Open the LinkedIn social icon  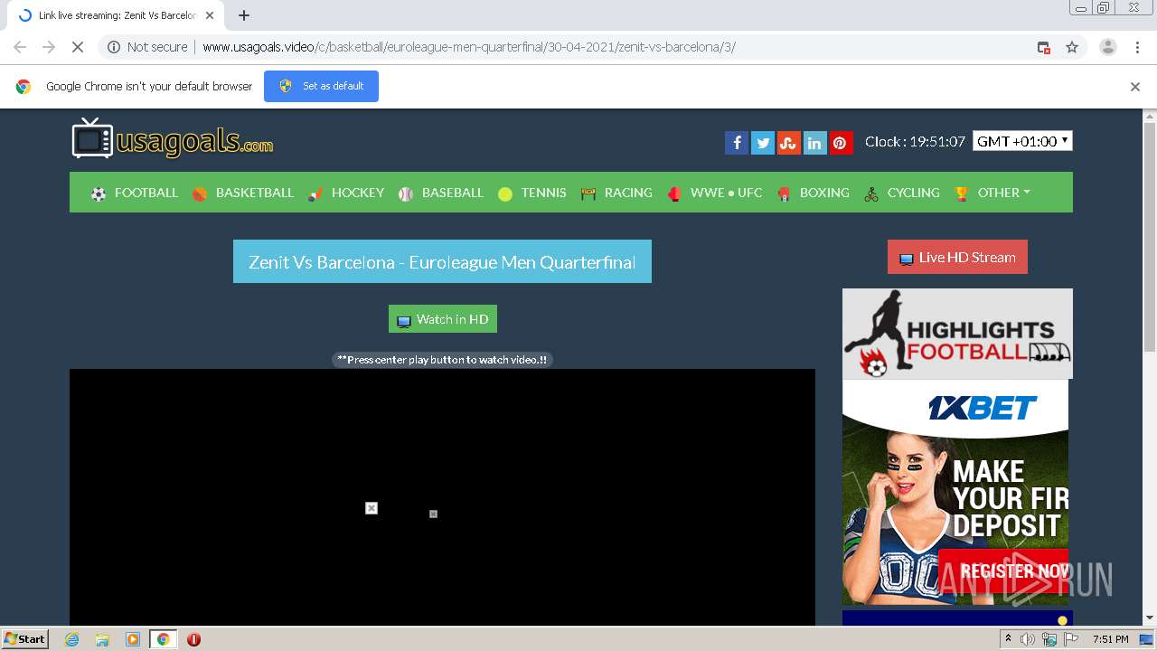click(x=815, y=143)
